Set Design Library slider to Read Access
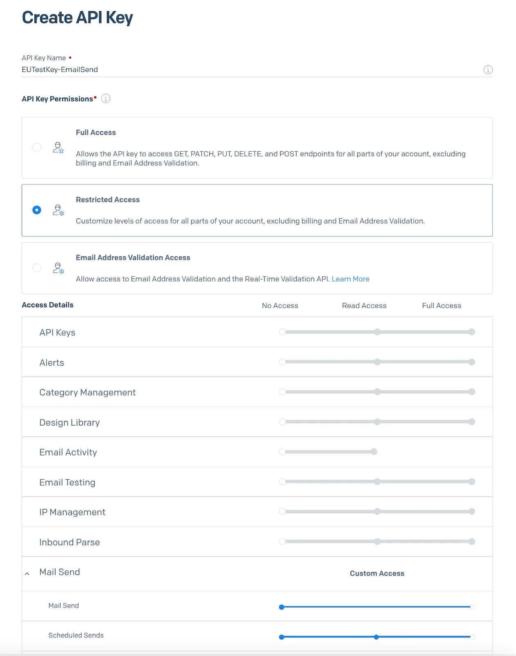This screenshot has height=656, width=516. point(377,421)
